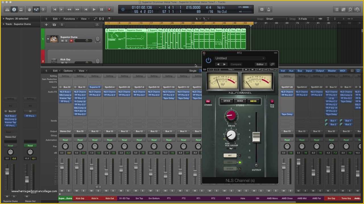Pause playback in transport
The width and height of the screenshot is (364, 204).
[102, 10]
